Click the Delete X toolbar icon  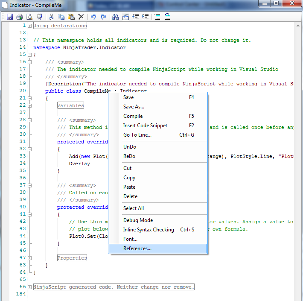81,17
